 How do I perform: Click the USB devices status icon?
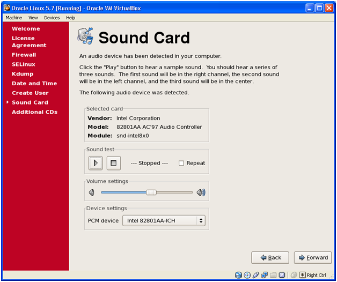pyautogui.click(x=256, y=275)
